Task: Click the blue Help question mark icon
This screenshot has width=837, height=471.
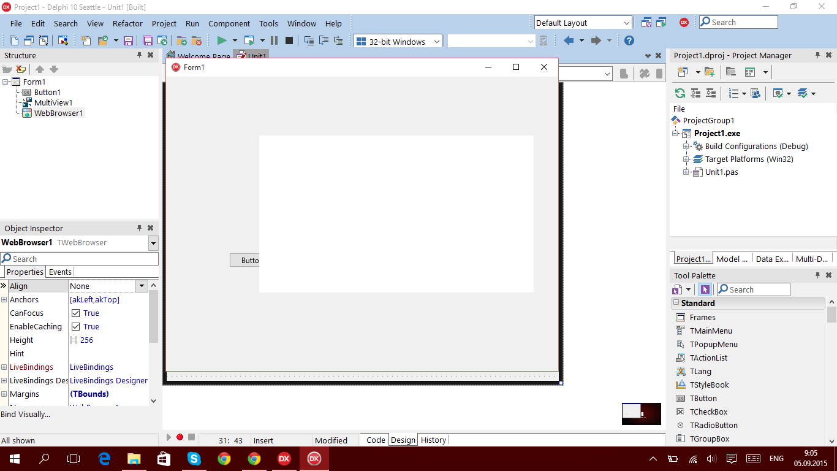Action: pyautogui.click(x=629, y=40)
